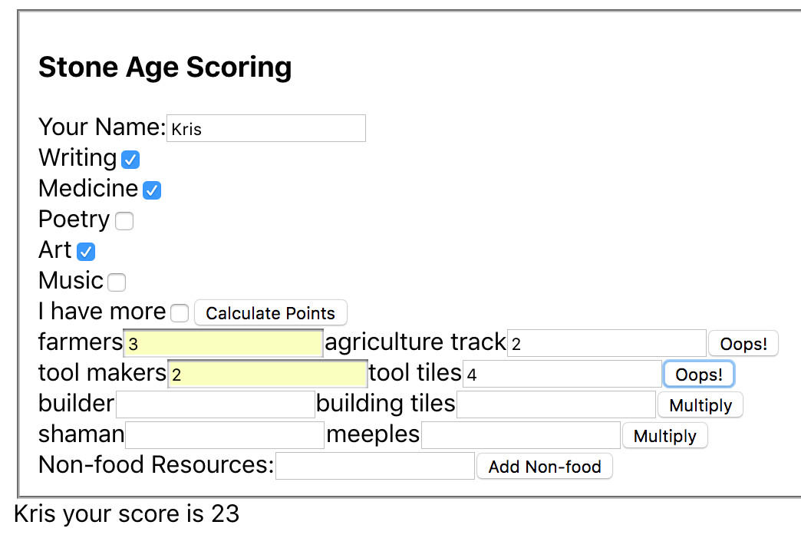Select the agriculture track input box
Image resolution: width=801 pixels, height=548 pixels.
pos(606,344)
